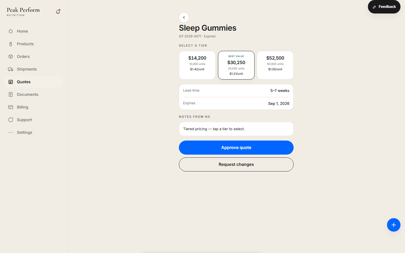Viewport: 405px width, 253px height.
Task: Click the Support chat icon
Action: [x=11, y=120]
